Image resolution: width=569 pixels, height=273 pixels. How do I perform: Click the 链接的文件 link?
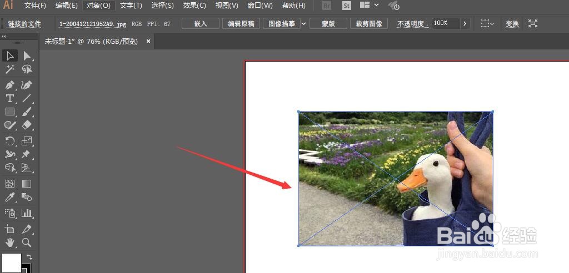(24, 24)
